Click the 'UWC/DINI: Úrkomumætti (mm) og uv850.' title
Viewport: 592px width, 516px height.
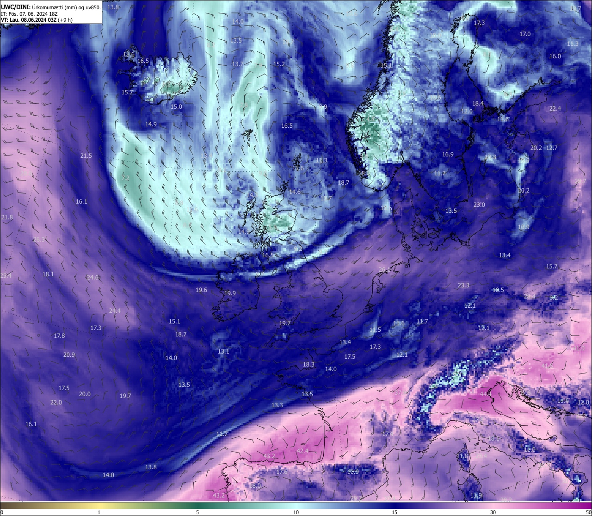(x=50, y=7)
